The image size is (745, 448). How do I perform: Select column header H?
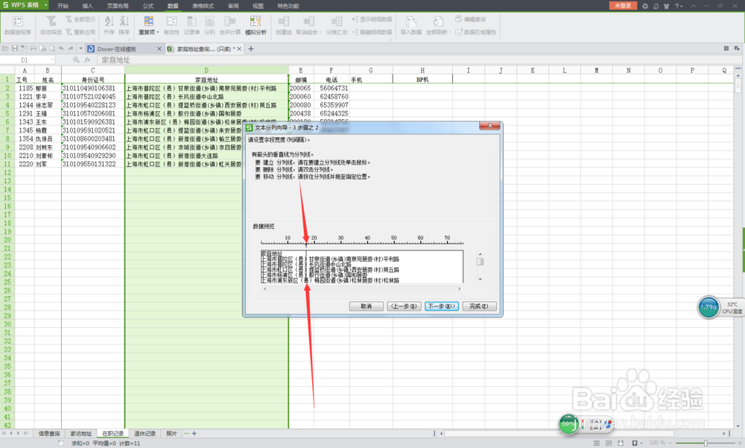point(422,70)
